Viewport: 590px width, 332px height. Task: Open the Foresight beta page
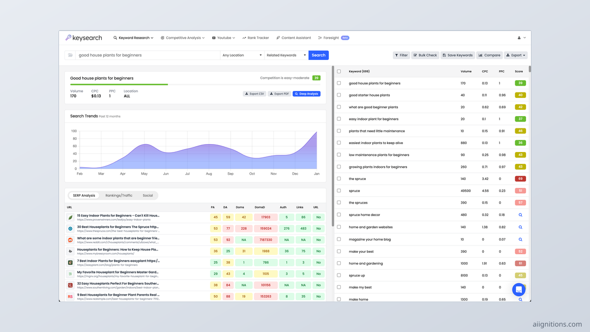[x=334, y=38]
